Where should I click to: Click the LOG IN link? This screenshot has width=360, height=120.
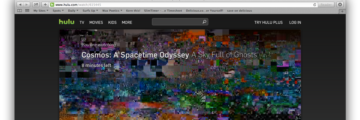[x=295, y=23]
